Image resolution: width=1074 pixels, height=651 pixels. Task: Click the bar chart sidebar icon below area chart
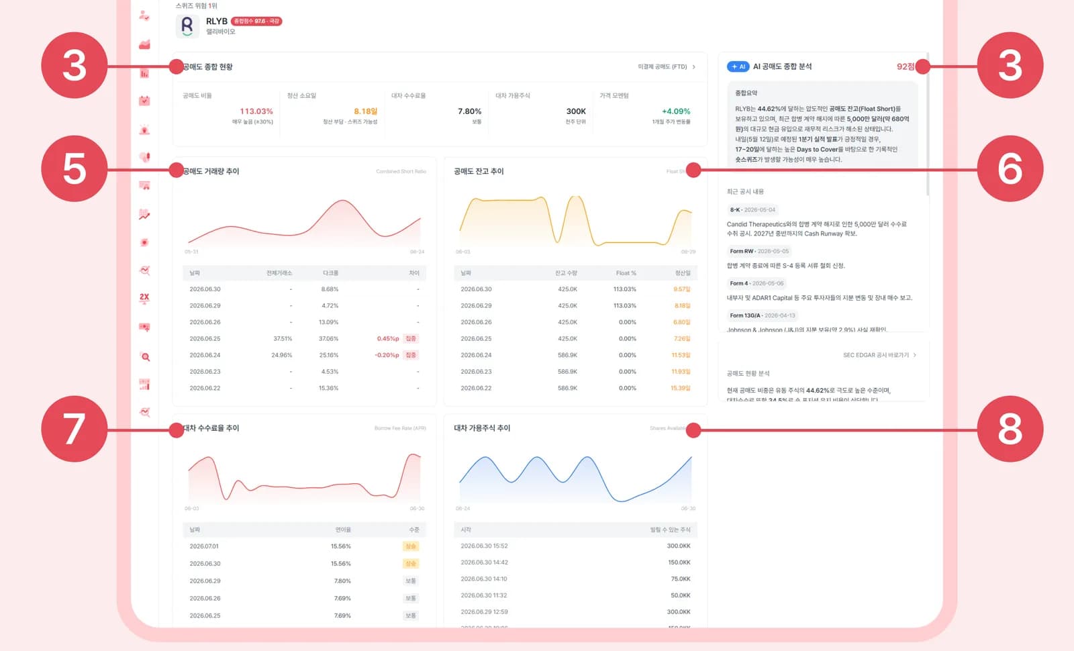pyautogui.click(x=144, y=73)
